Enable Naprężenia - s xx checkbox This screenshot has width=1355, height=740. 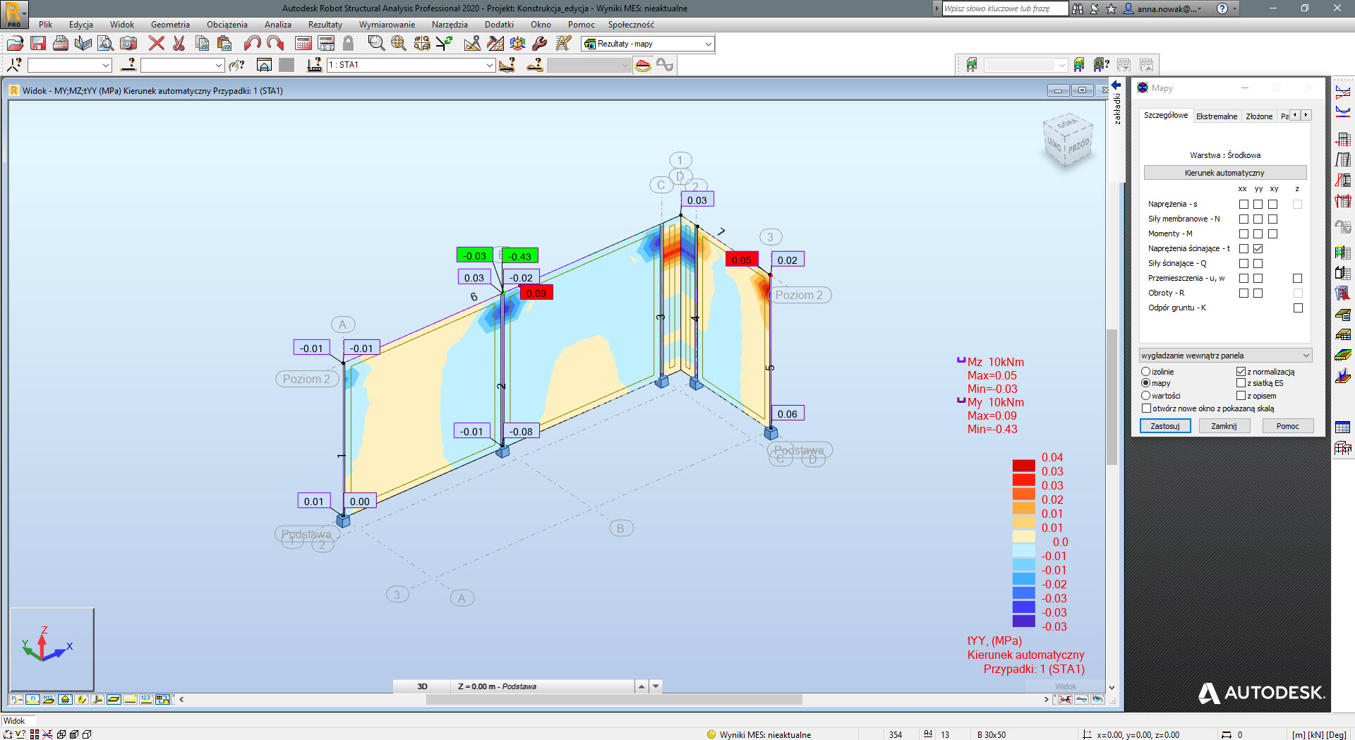coord(1243,205)
